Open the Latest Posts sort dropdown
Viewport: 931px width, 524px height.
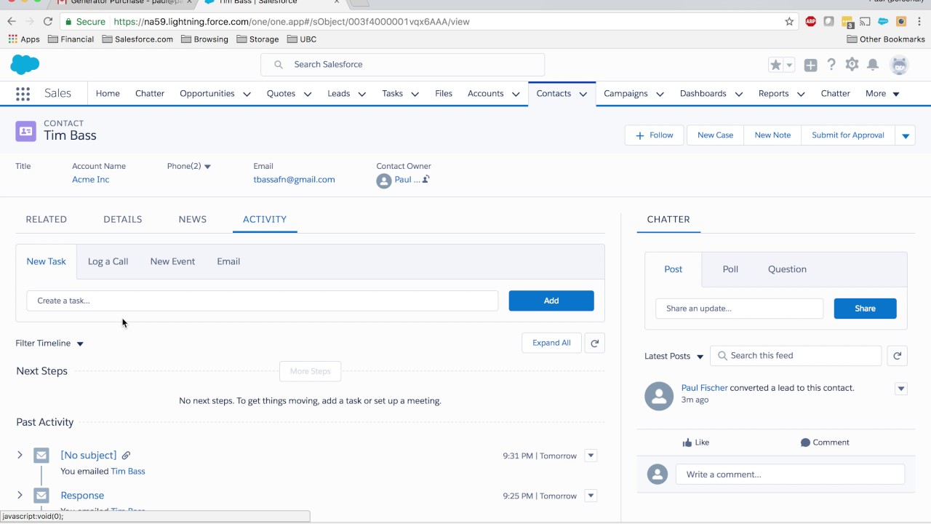point(674,356)
